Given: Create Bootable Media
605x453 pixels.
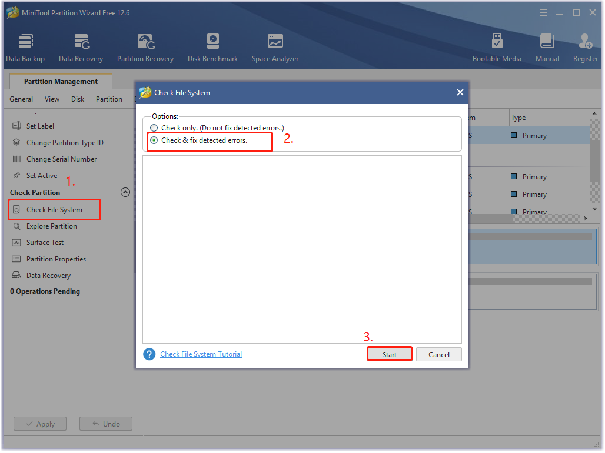Looking at the screenshot, I should point(497,48).
